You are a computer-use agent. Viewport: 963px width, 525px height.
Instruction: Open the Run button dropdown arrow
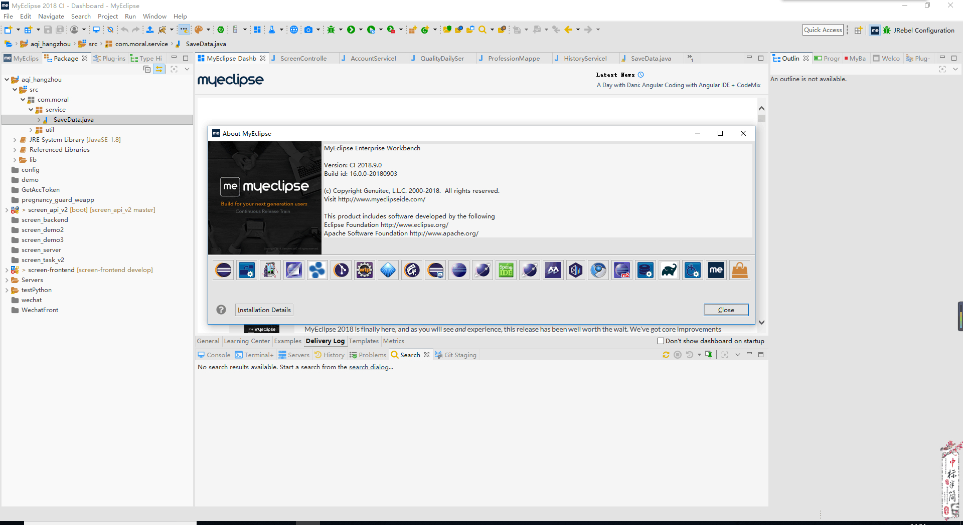(x=361, y=30)
